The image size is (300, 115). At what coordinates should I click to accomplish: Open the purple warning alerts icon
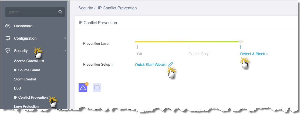tap(83, 88)
